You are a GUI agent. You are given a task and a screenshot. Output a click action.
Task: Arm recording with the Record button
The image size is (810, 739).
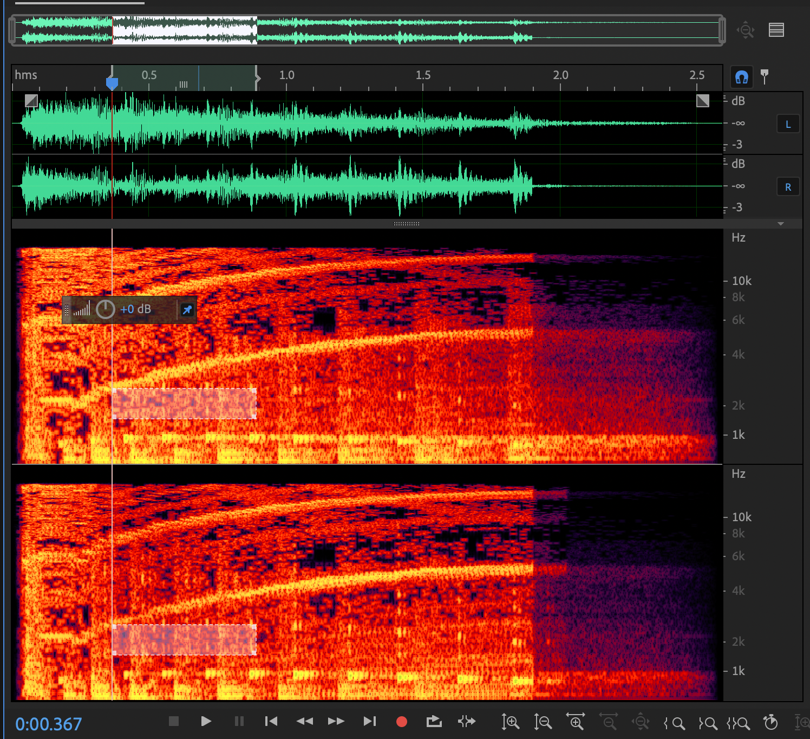tap(401, 721)
